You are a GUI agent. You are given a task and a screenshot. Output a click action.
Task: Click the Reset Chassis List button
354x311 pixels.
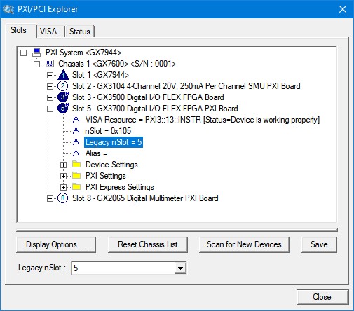pyautogui.click(x=148, y=244)
